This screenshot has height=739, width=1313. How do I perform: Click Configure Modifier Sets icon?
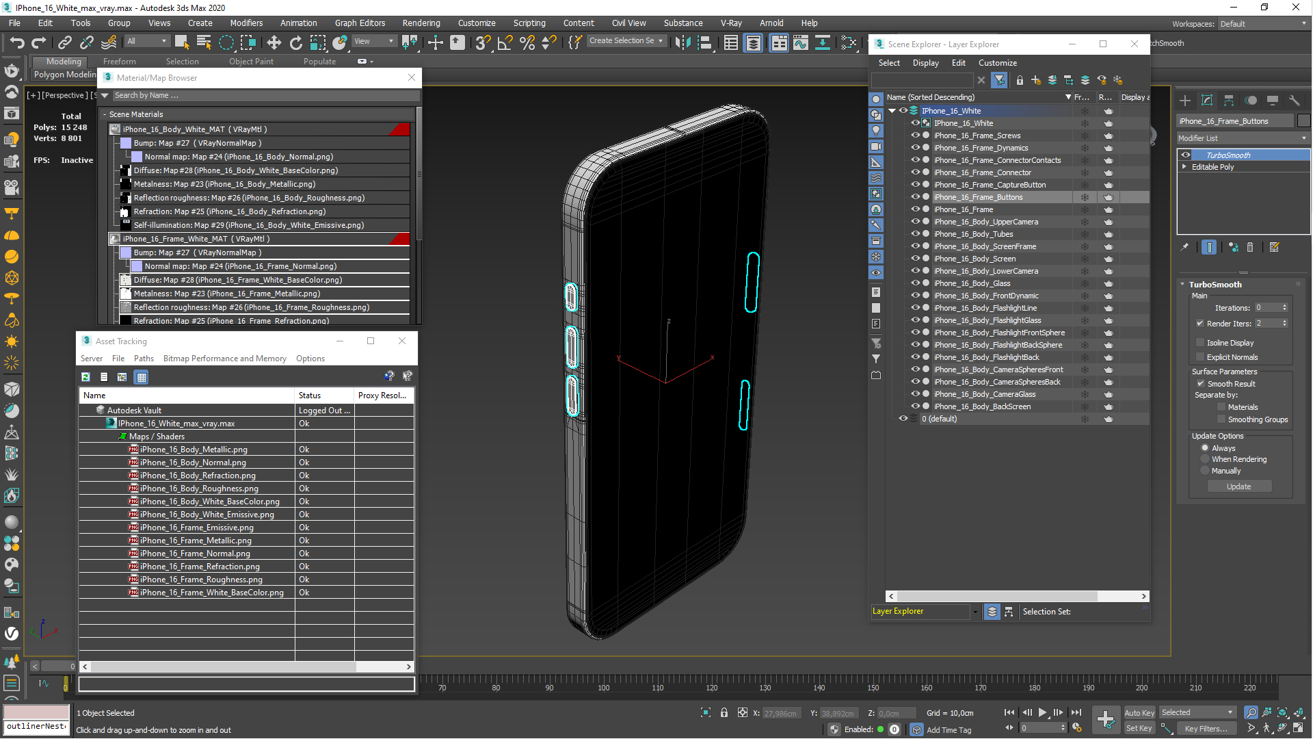tap(1275, 247)
